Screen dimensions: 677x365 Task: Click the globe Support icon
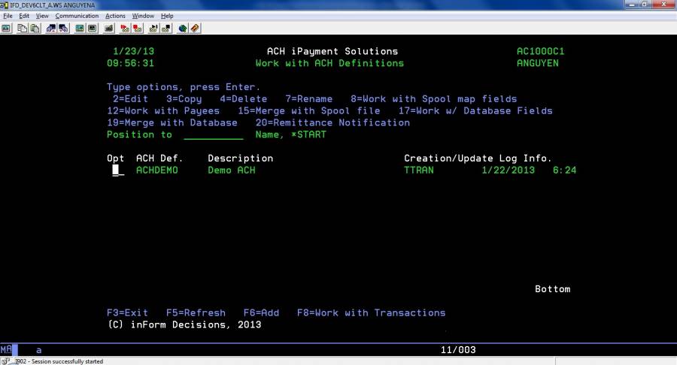[183, 29]
